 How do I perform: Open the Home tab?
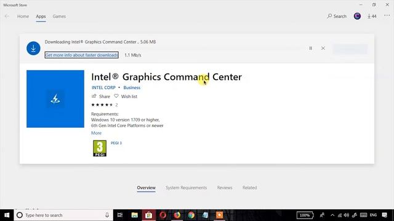tap(23, 17)
